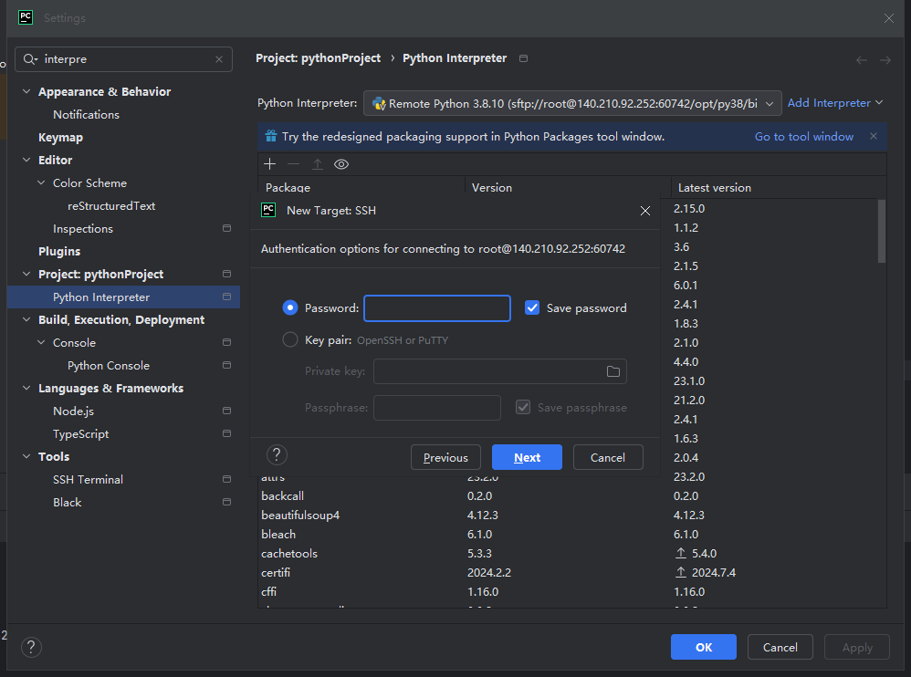911x677 pixels.
Task: Select the beautifulsoup4 package row
Action: (x=572, y=515)
